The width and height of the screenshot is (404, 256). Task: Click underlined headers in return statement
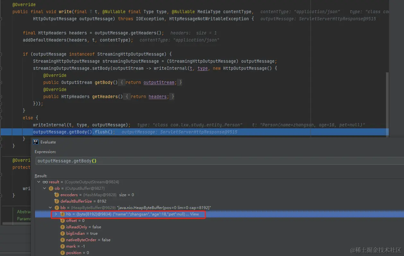click(158, 96)
